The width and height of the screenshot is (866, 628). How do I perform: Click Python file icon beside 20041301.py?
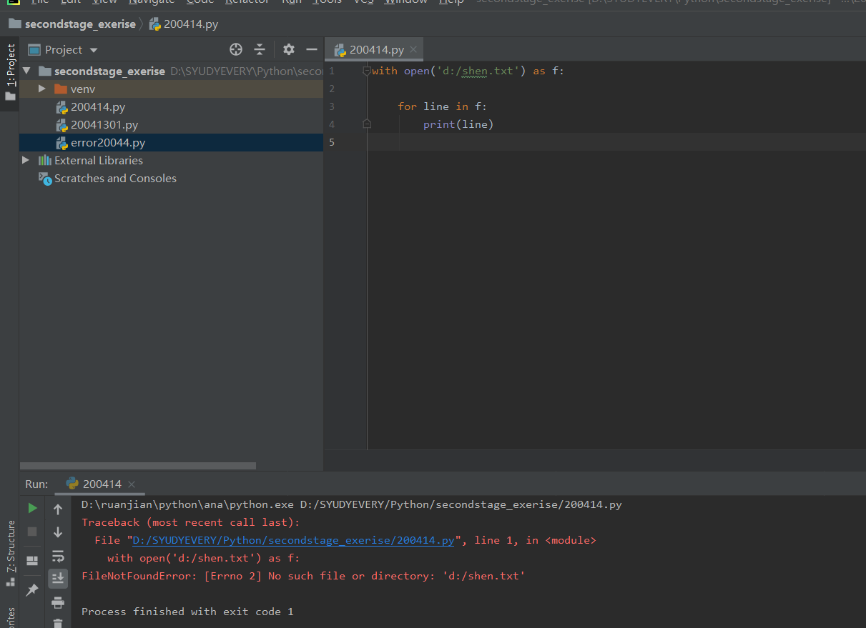tap(62, 124)
